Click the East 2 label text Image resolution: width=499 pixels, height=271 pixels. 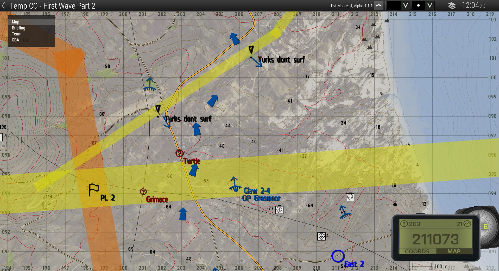tap(354, 264)
